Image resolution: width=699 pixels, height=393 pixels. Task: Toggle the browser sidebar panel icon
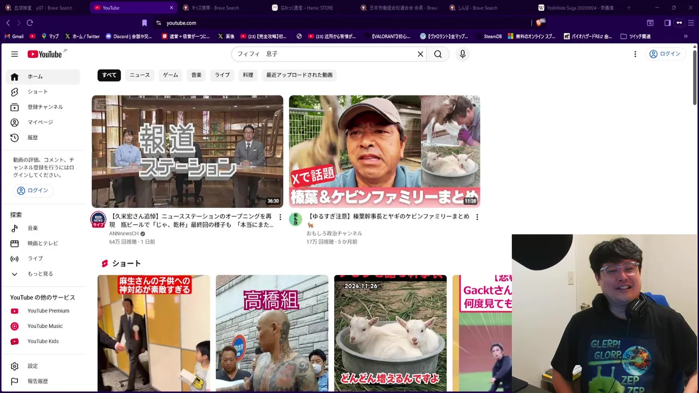tap(667, 23)
